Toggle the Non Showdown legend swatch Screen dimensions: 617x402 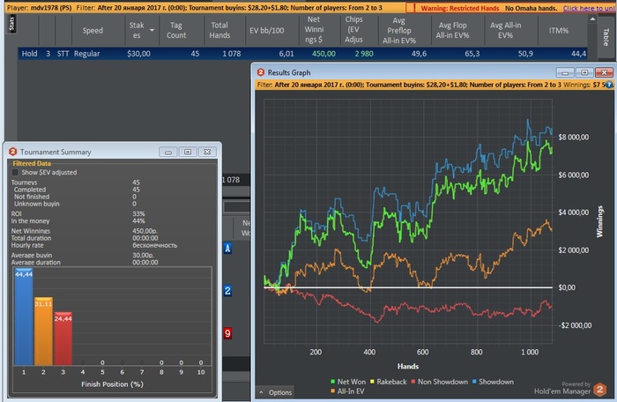click(413, 382)
